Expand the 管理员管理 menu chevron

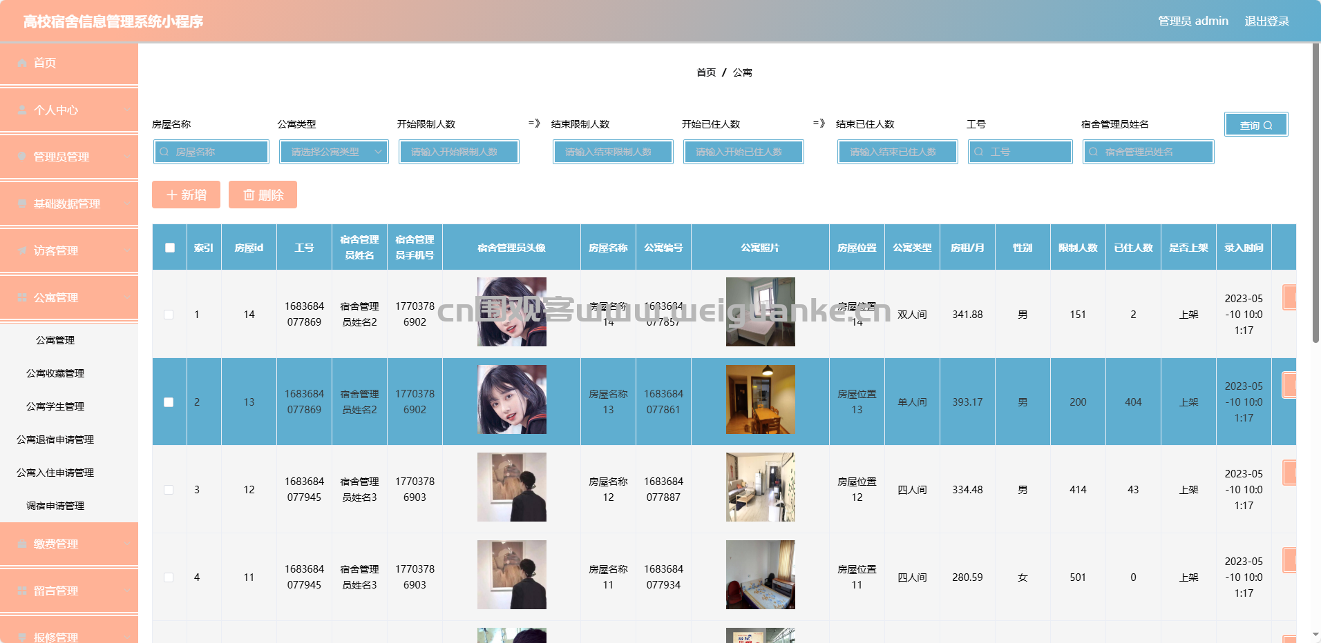[x=127, y=157]
